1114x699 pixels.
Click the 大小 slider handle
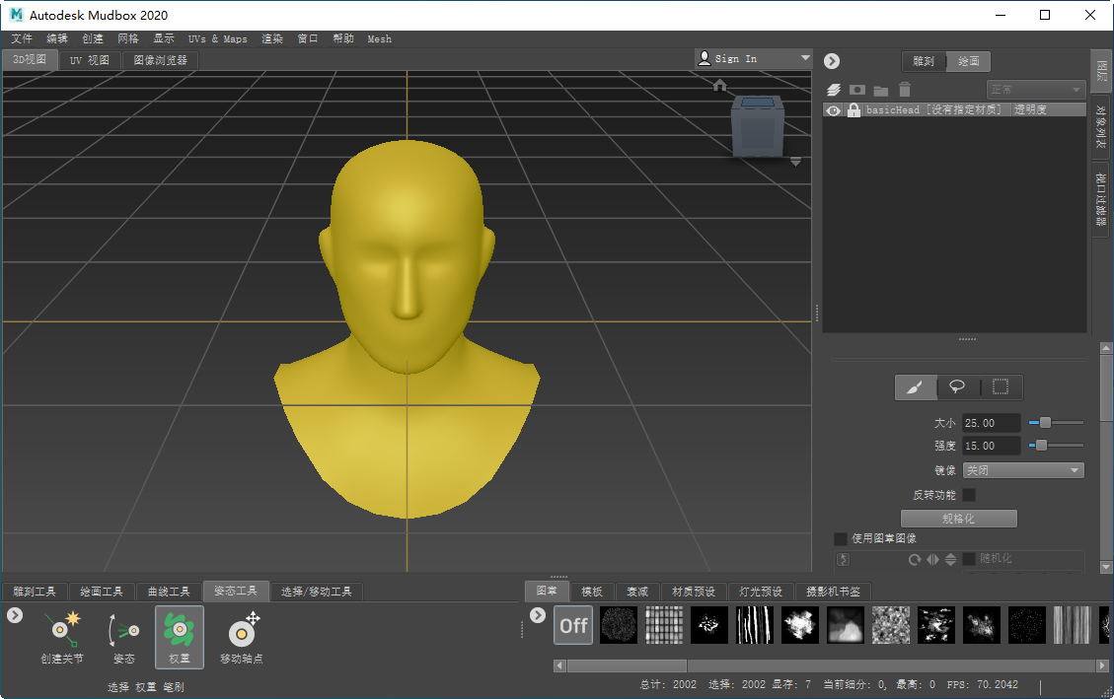1045,423
